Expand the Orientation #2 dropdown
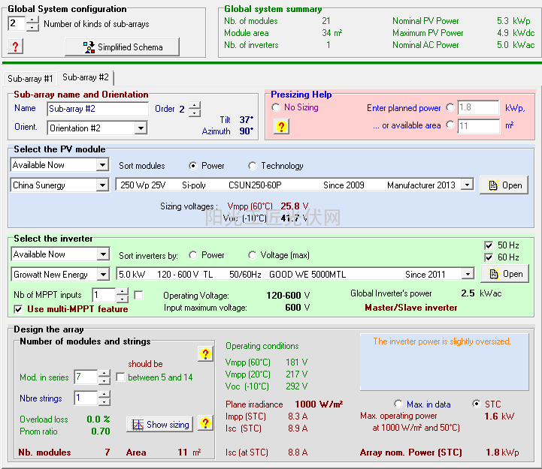The image size is (542, 469). click(x=140, y=128)
